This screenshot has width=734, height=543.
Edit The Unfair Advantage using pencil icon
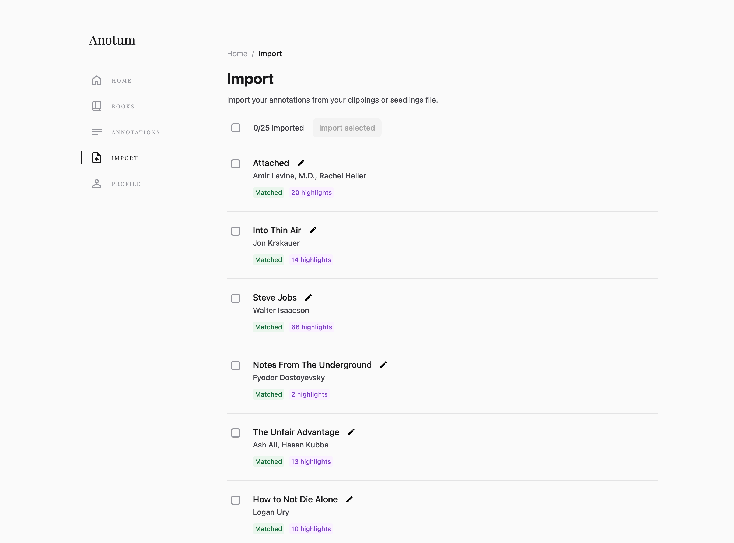pyautogui.click(x=351, y=432)
